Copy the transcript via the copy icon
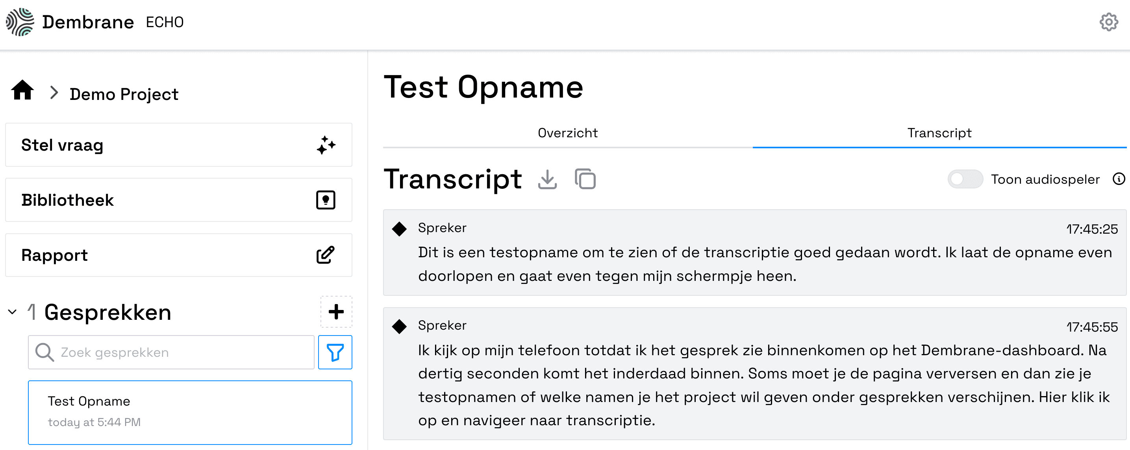Screen dimensions: 1130x450 pos(585,179)
